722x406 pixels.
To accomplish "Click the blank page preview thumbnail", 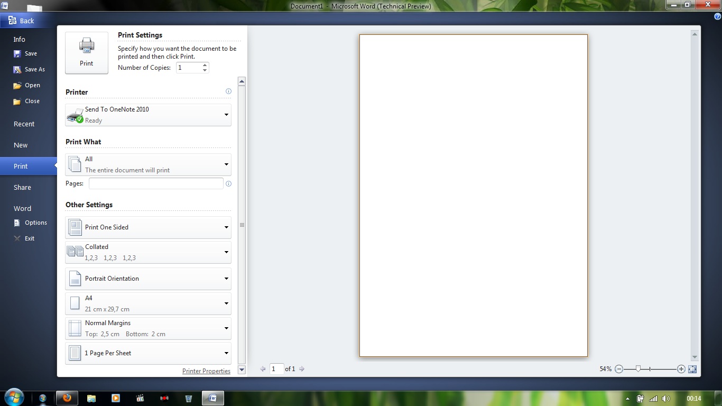I will (x=474, y=196).
